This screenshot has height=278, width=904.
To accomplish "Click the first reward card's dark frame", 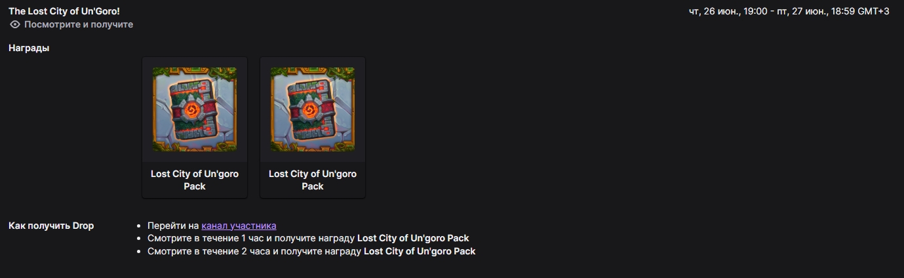I will click(x=195, y=127).
